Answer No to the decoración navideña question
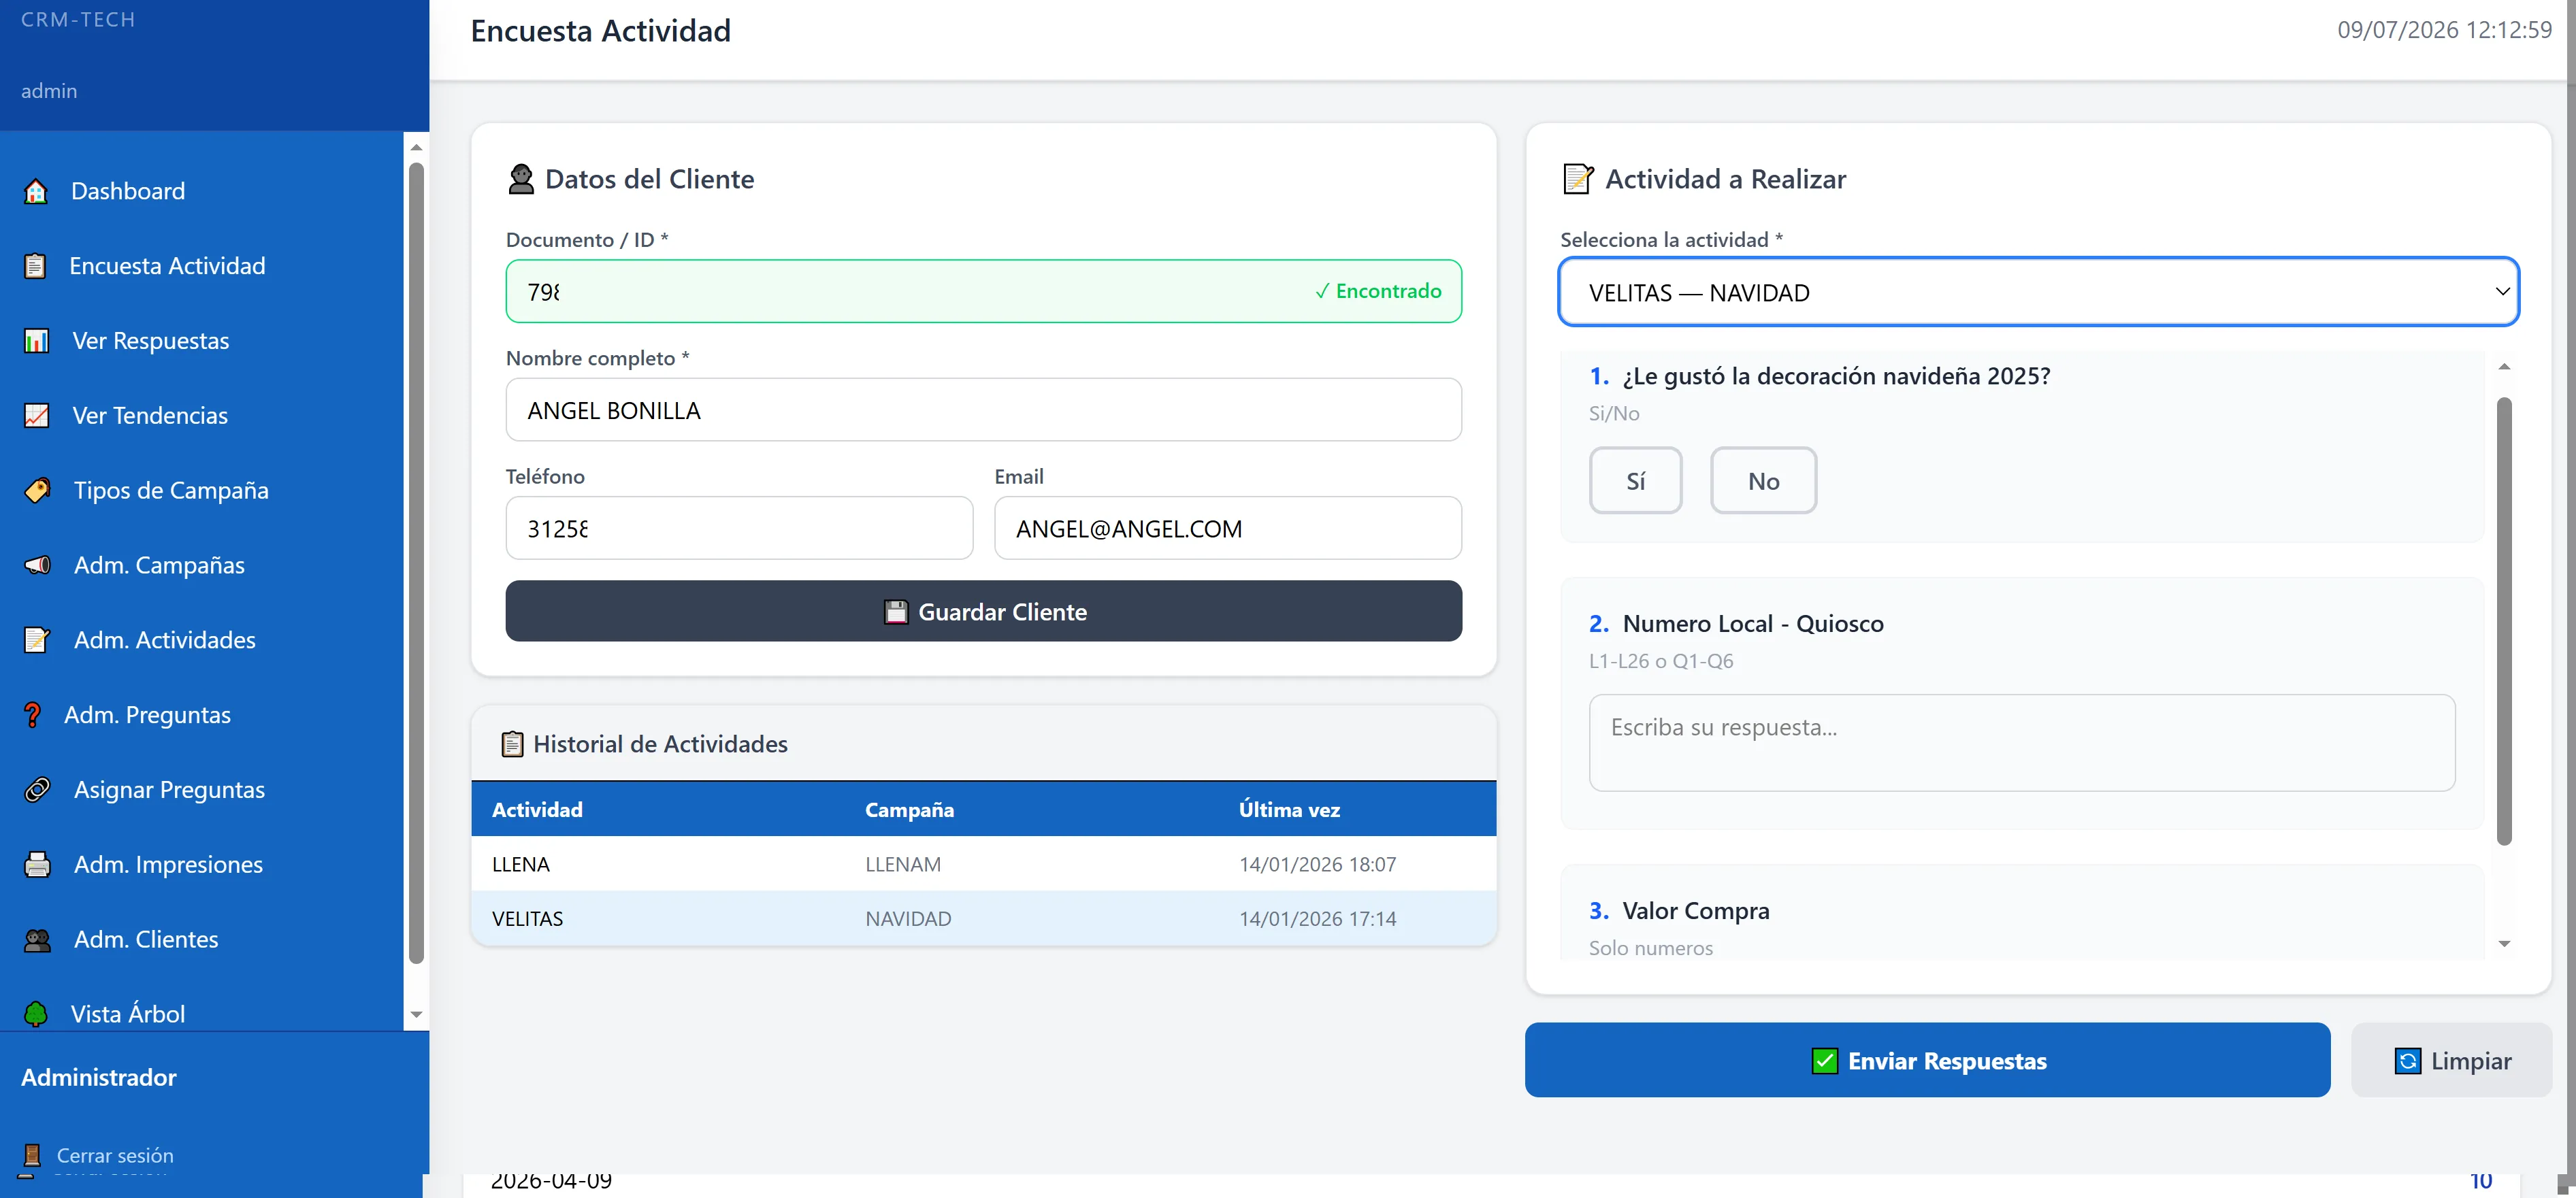 1763,480
